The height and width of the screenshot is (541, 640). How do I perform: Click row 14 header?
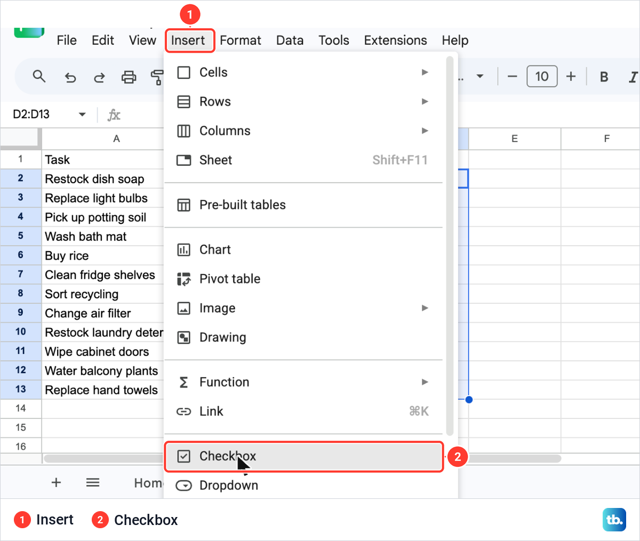pyautogui.click(x=21, y=408)
